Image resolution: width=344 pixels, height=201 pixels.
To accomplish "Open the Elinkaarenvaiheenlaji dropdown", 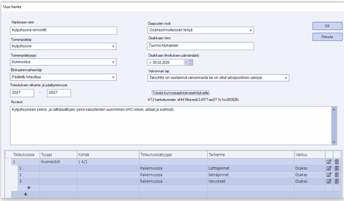I will click(113, 77).
